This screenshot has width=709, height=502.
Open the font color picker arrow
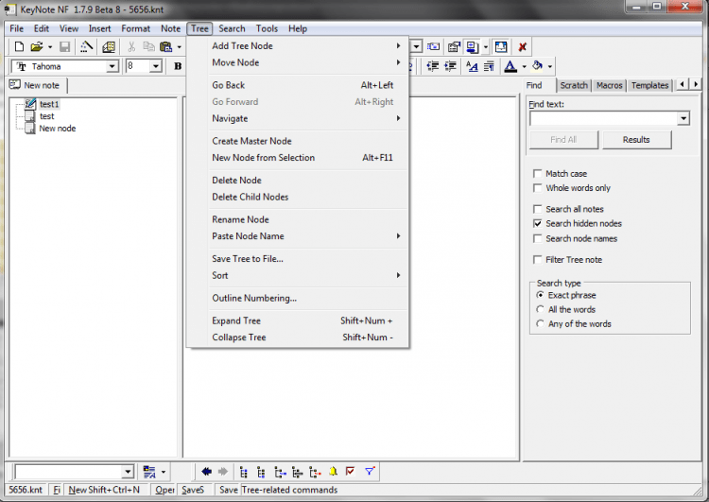(x=523, y=66)
